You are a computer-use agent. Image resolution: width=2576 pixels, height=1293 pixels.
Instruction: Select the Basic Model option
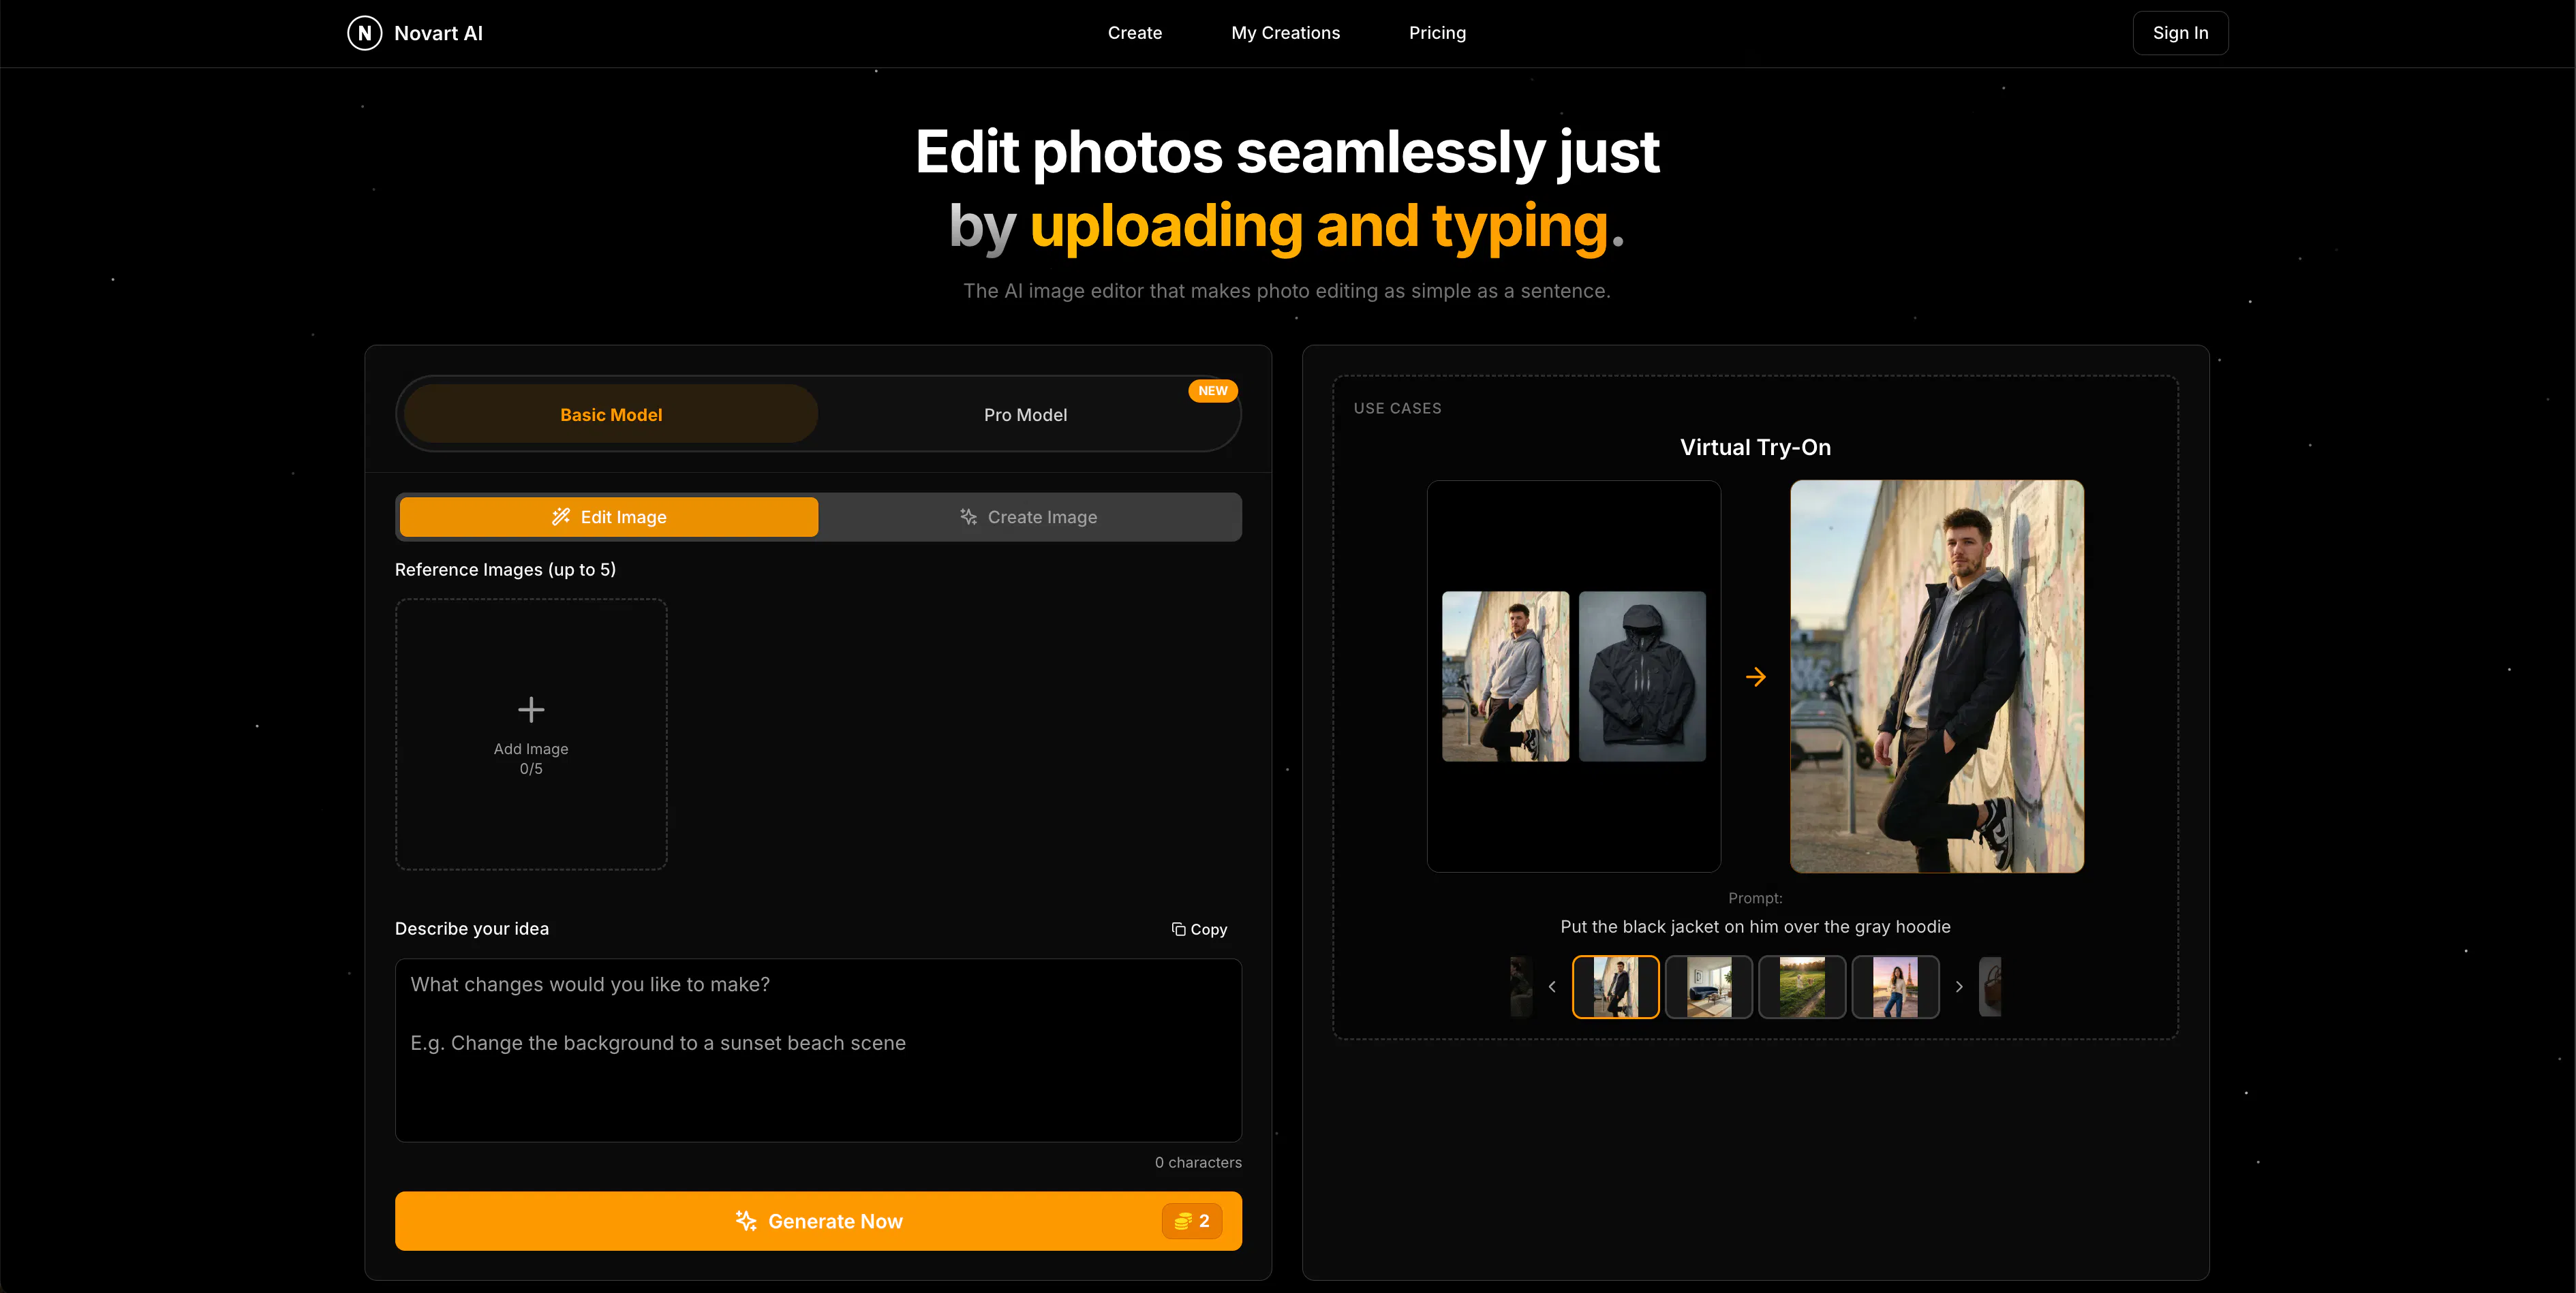pos(611,414)
